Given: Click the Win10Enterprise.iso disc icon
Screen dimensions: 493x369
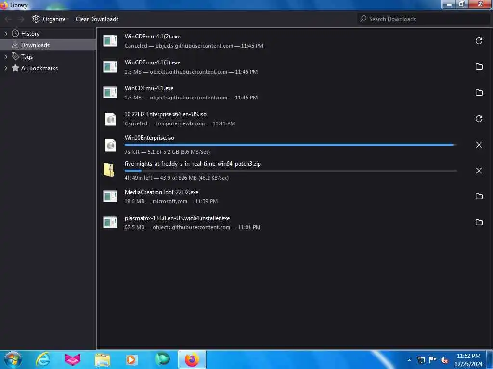Looking at the screenshot, I should [110, 145].
